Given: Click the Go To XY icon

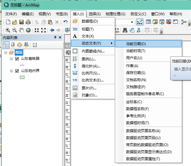Looking at the screenshot, I should point(139,30).
